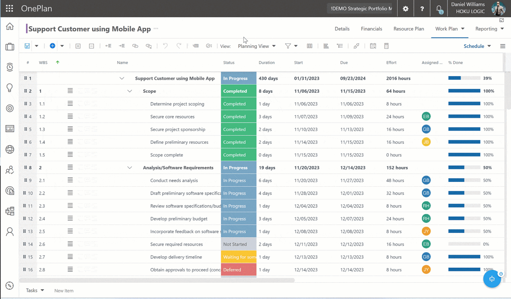Open chat assistant floating button
This screenshot has height=299, width=511.
(492, 279)
